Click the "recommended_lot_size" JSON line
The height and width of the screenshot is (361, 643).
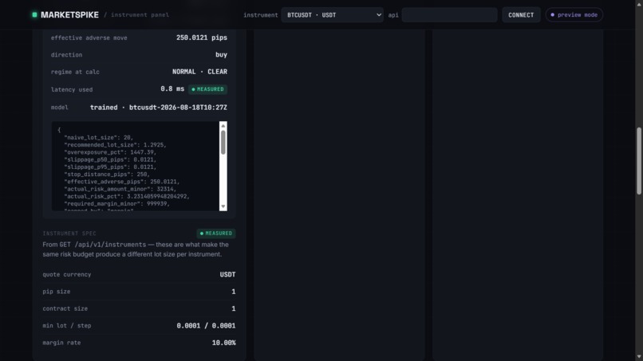pos(115,145)
